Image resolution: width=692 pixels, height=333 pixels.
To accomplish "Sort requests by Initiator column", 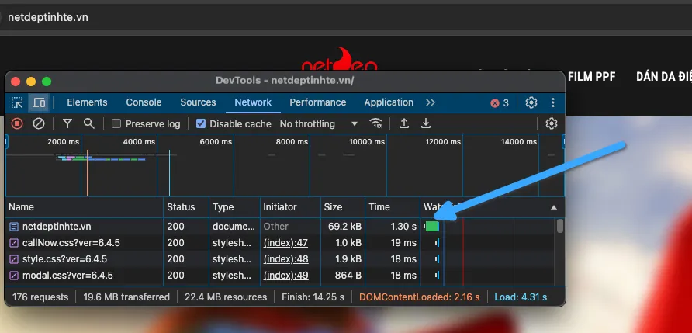I will click(290, 207).
